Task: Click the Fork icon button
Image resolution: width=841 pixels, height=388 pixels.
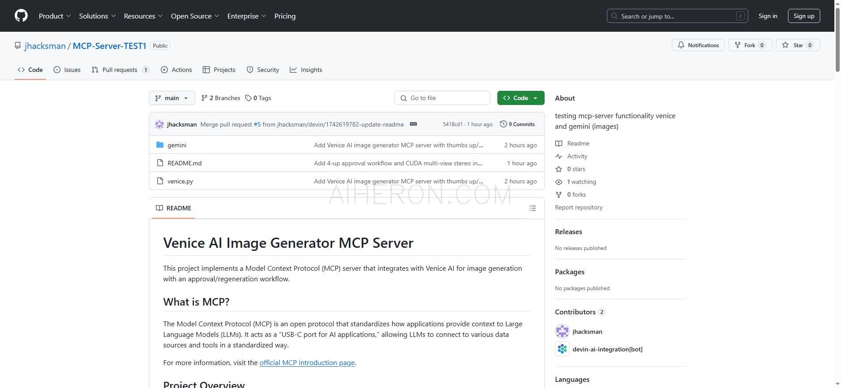Action: [737, 45]
